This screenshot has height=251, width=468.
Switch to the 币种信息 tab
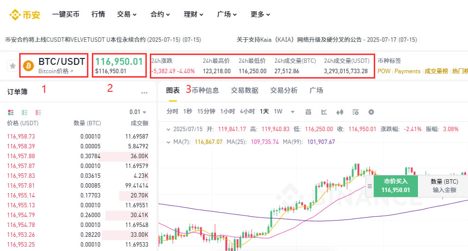click(205, 90)
